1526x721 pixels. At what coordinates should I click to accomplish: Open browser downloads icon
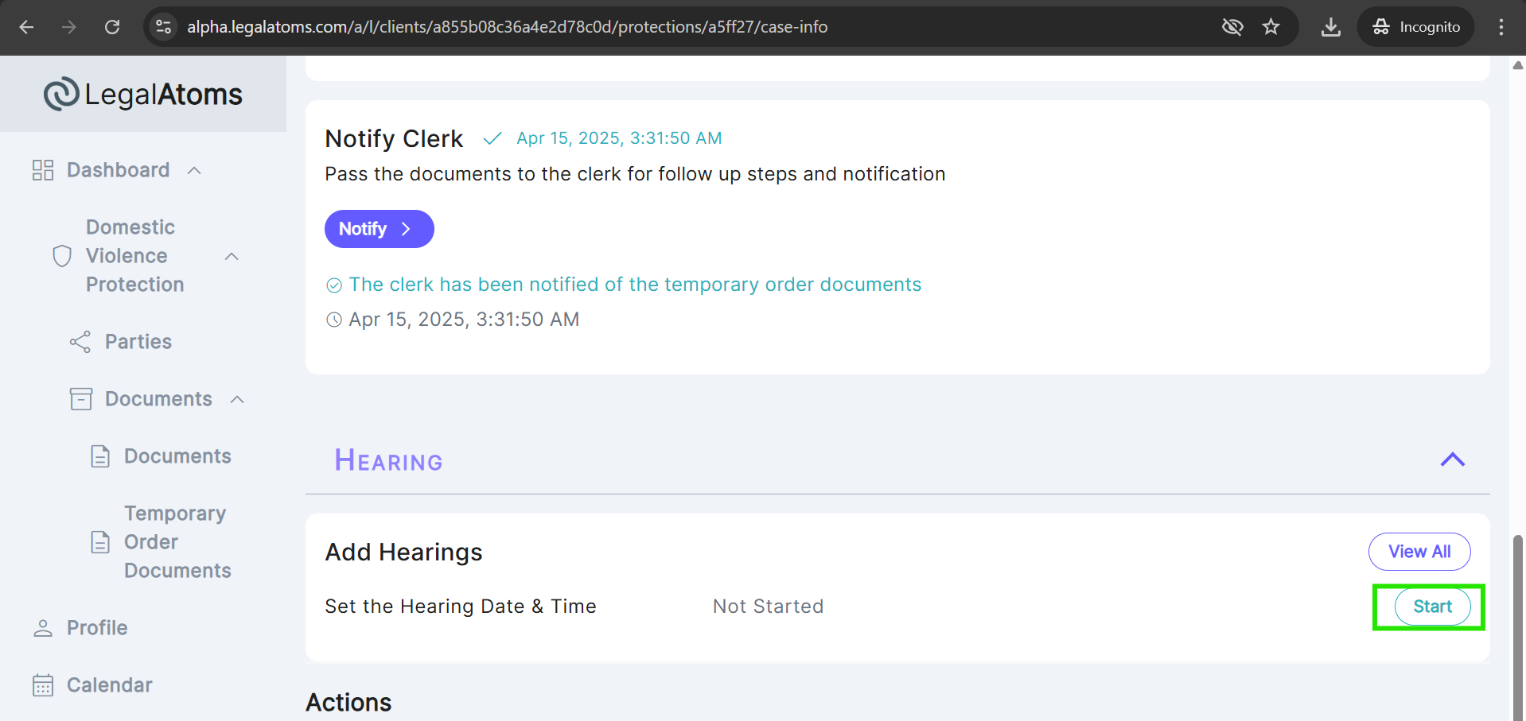click(x=1331, y=27)
